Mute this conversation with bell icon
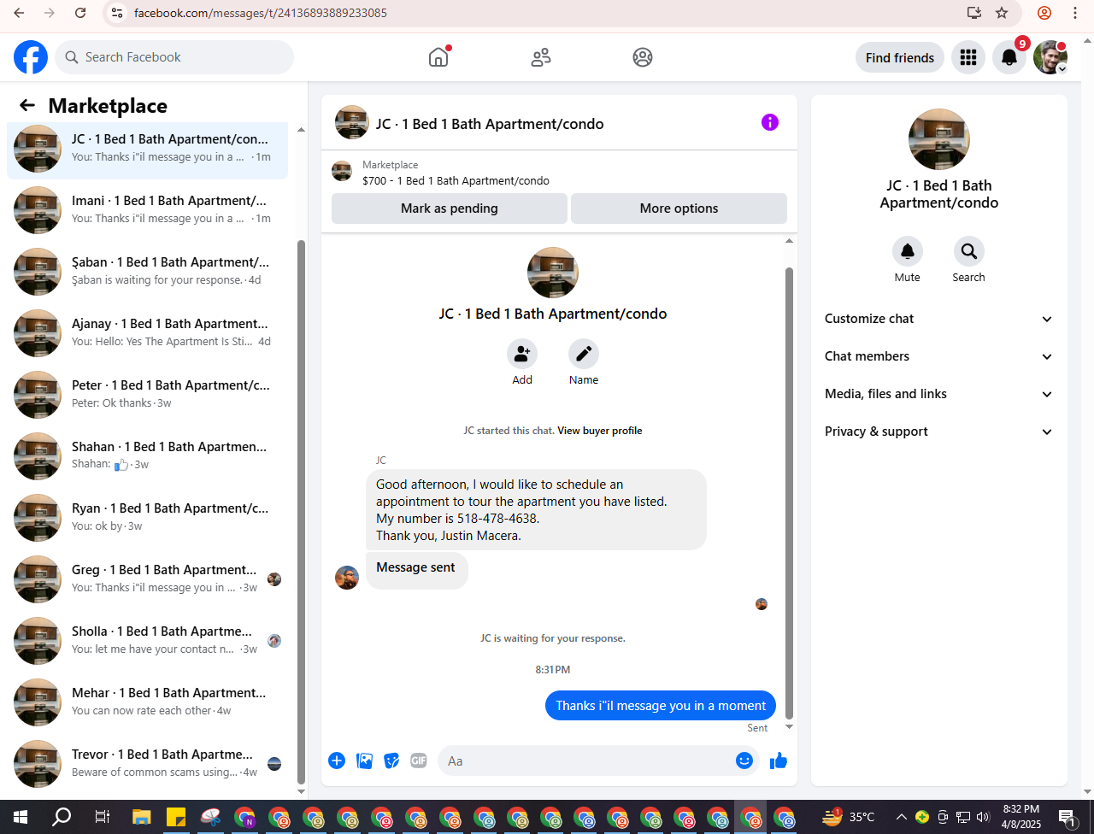The height and width of the screenshot is (834, 1094). [x=908, y=251]
